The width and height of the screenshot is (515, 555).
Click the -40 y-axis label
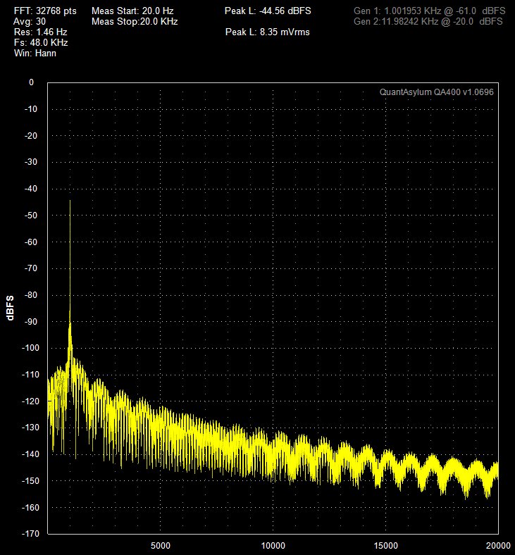(x=31, y=188)
